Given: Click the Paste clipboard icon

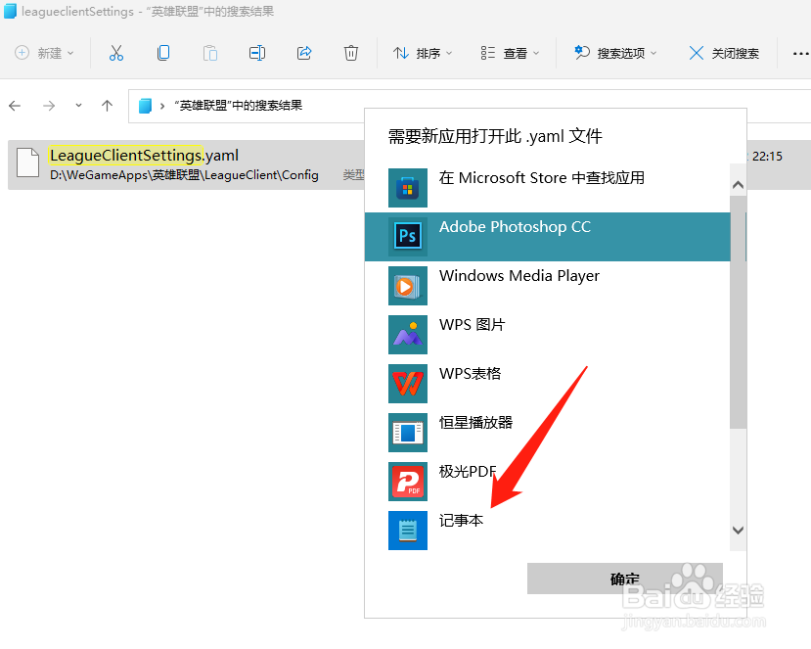Looking at the screenshot, I should pos(210,53).
